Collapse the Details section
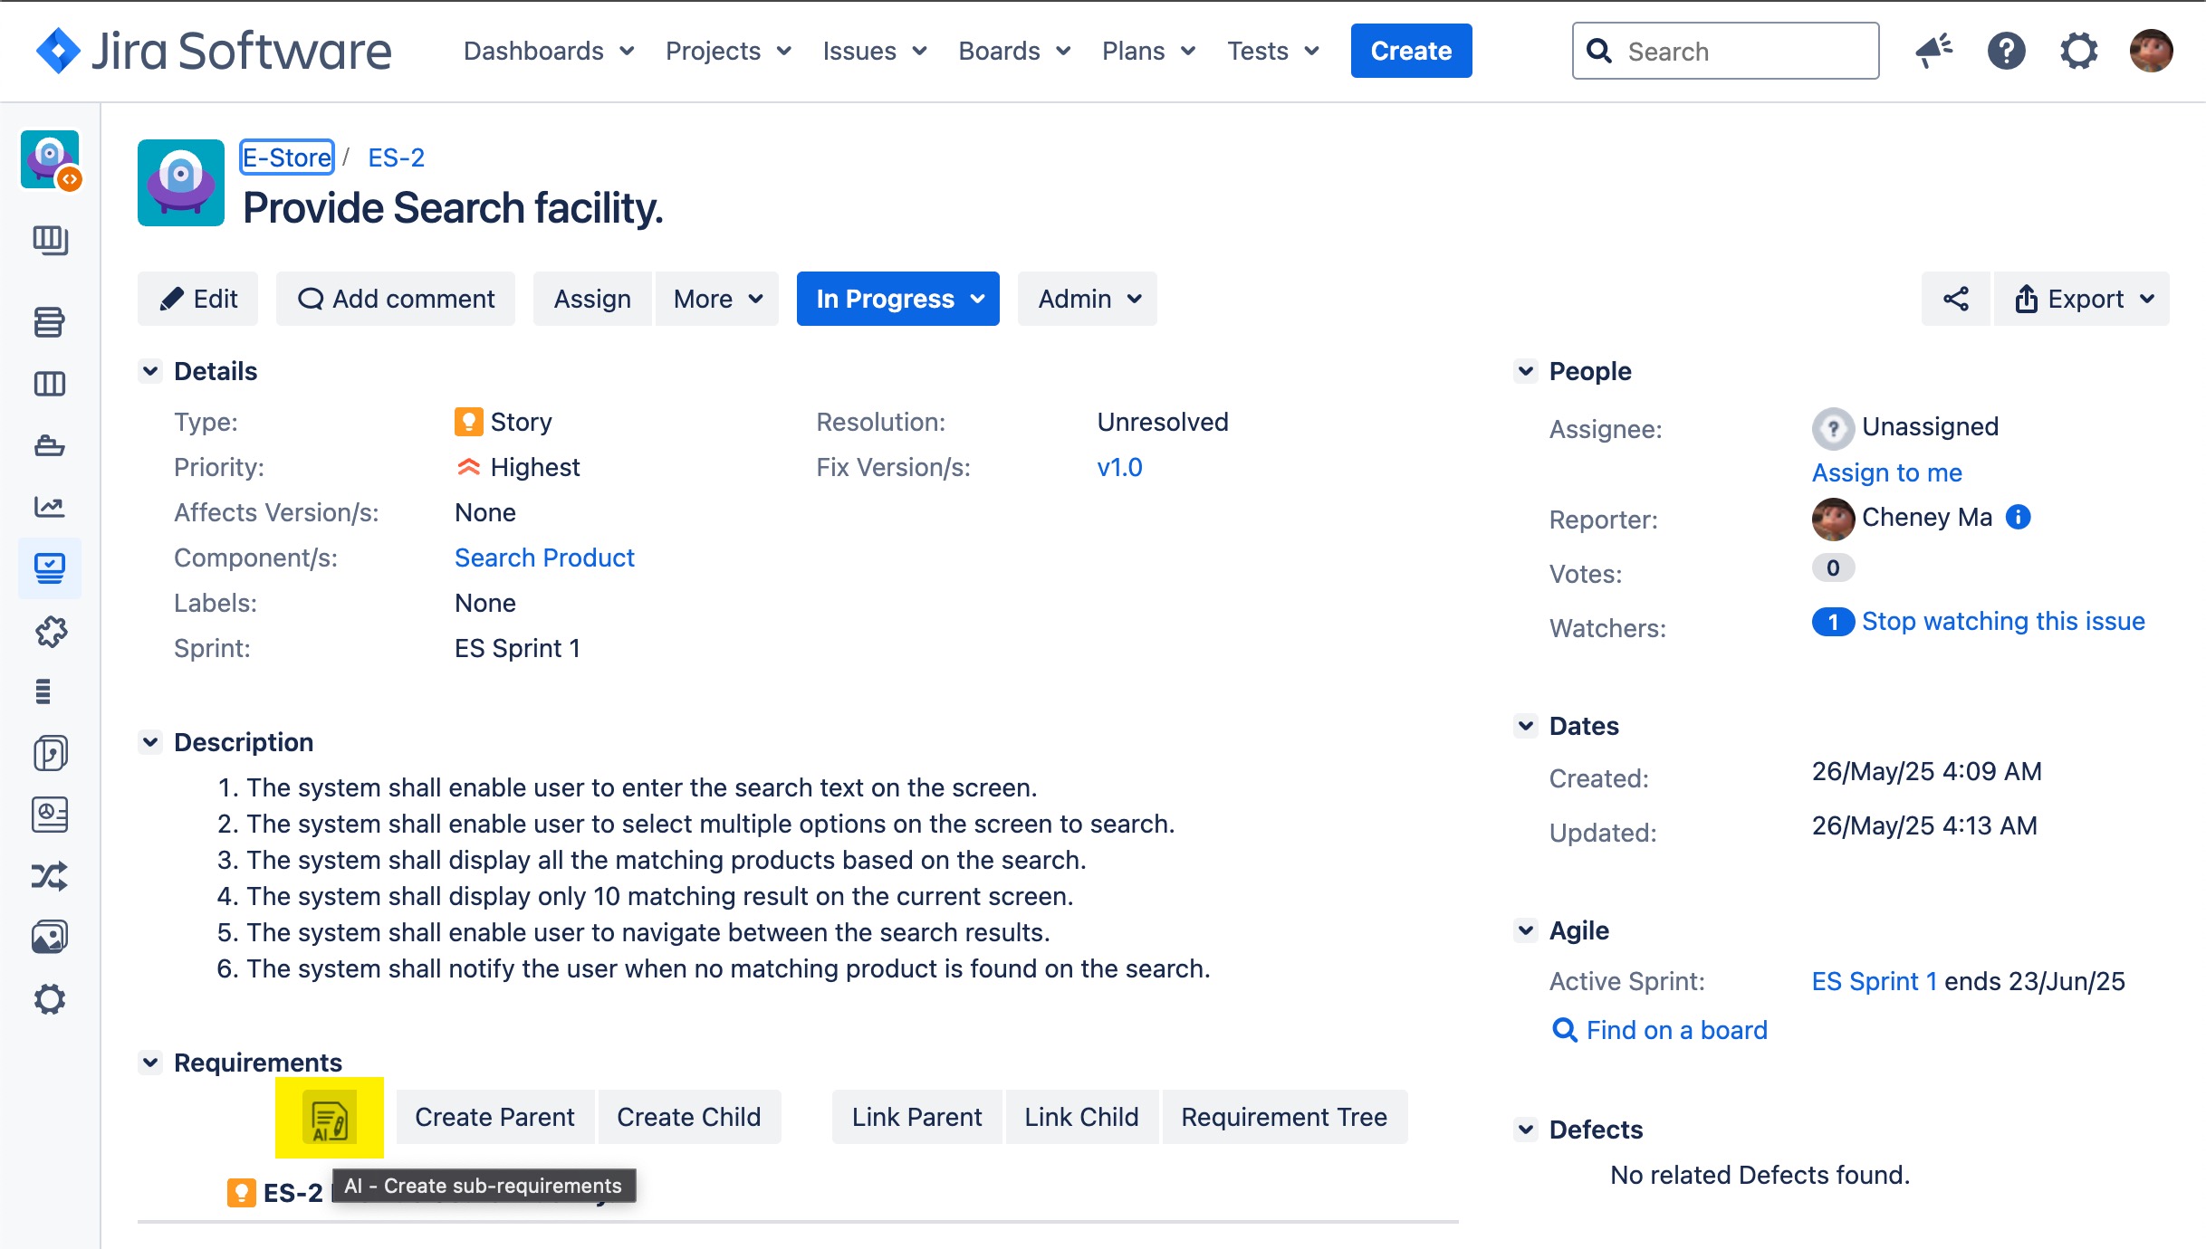The height and width of the screenshot is (1249, 2206). 150,371
